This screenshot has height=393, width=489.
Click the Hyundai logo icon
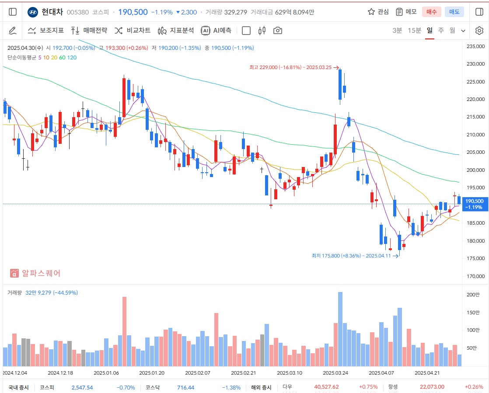click(x=33, y=12)
